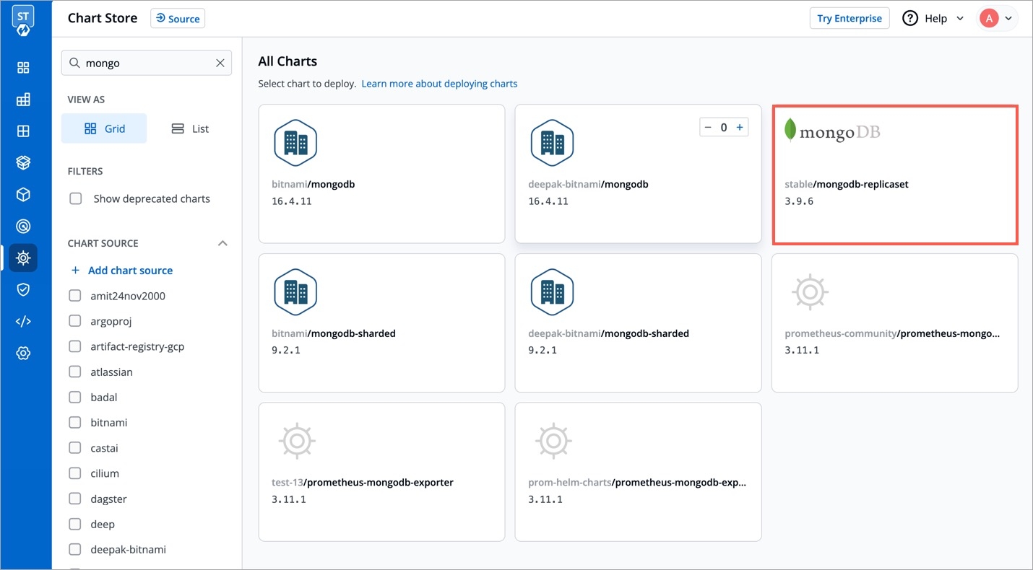This screenshot has width=1033, height=570.
Task: Select the stable/mongodb-replicaset chart title
Action: (x=847, y=184)
